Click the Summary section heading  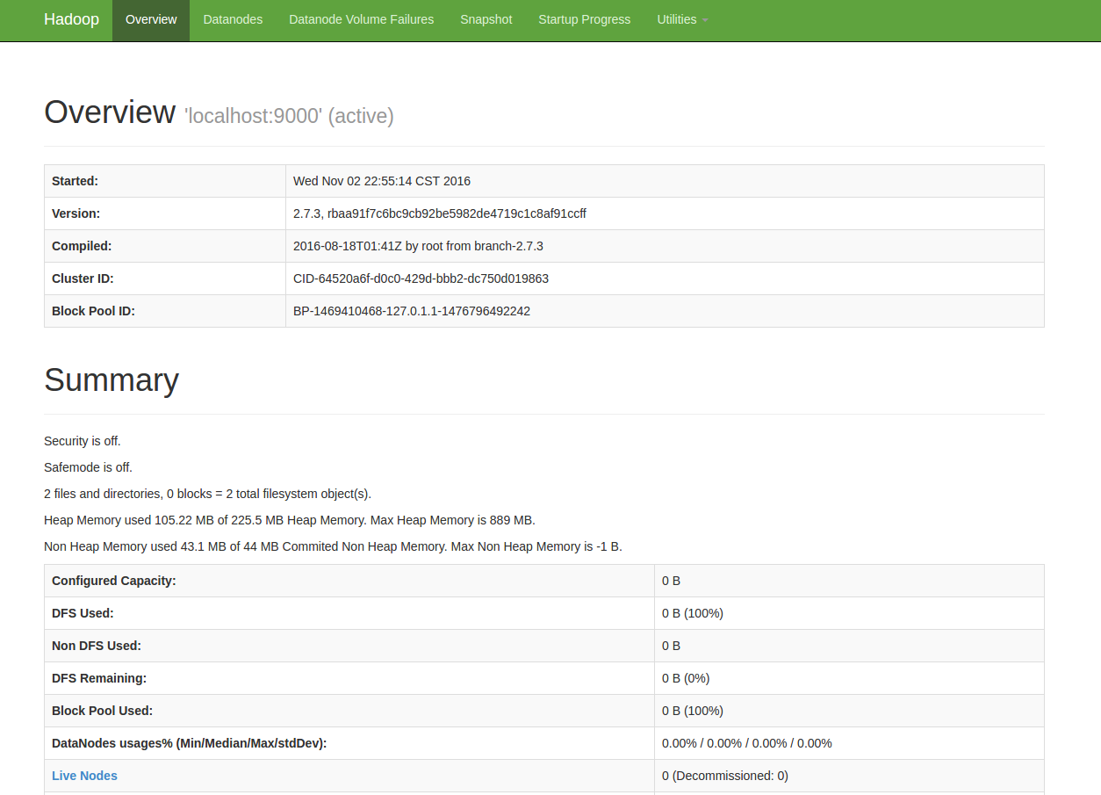[x=112, y=379]
